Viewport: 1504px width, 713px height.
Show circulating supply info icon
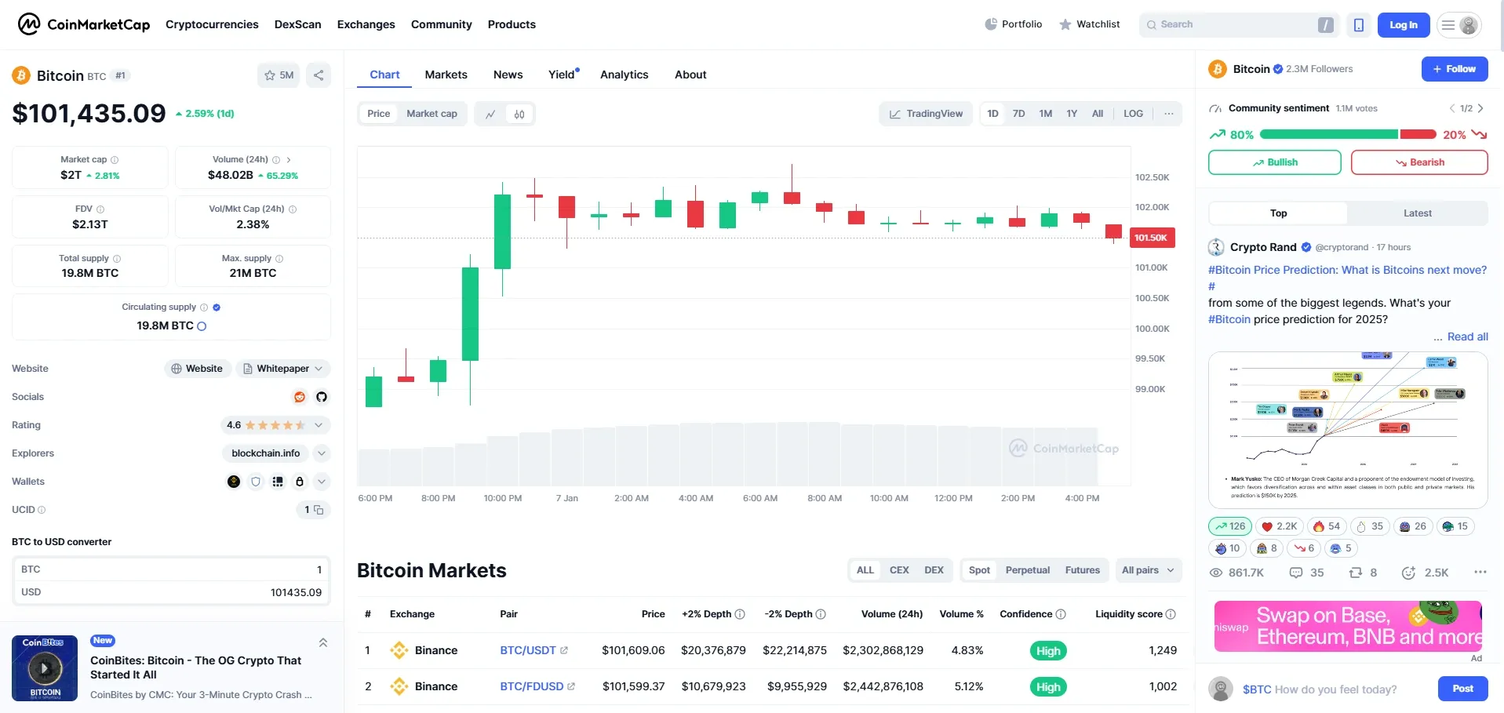coord(204,307)
